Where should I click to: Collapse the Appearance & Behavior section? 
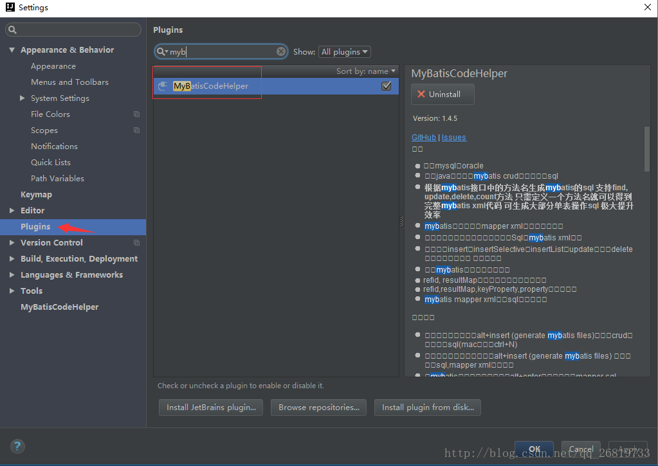pos(12,50)
